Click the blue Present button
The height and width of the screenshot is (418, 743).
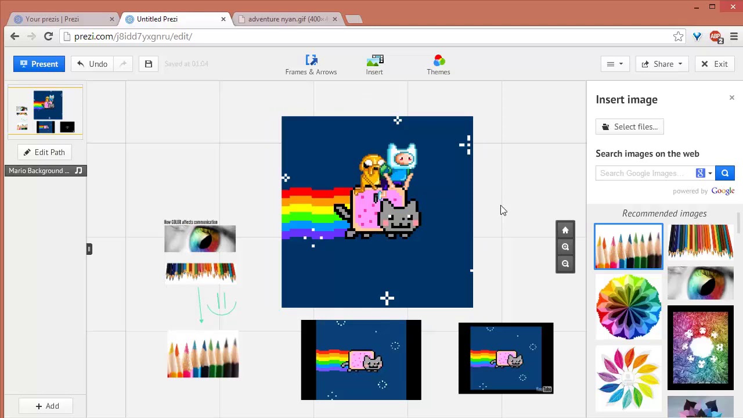click(39, 64)
